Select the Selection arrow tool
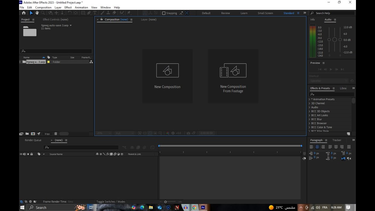 (31, 13)
